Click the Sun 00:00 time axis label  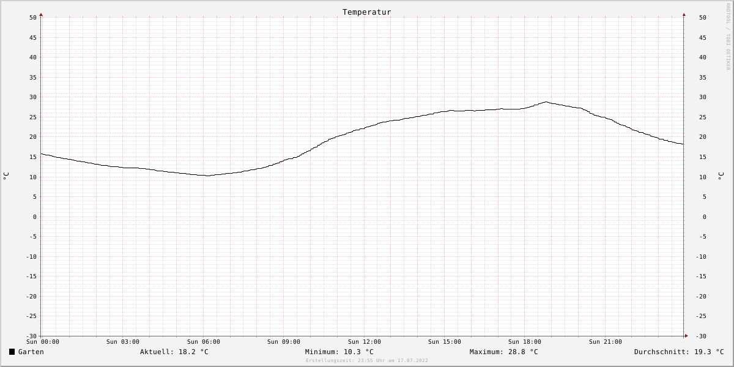(43, 342)
